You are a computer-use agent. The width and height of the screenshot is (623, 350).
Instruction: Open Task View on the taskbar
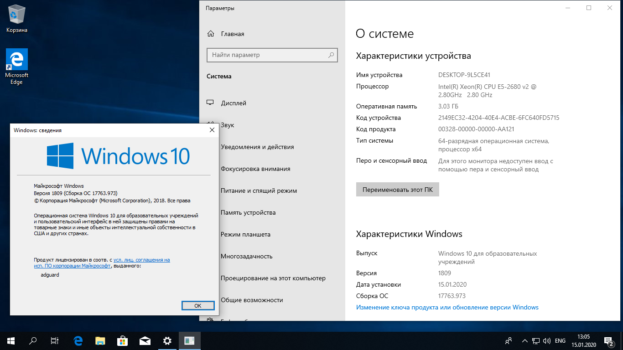tap(55, 340)
